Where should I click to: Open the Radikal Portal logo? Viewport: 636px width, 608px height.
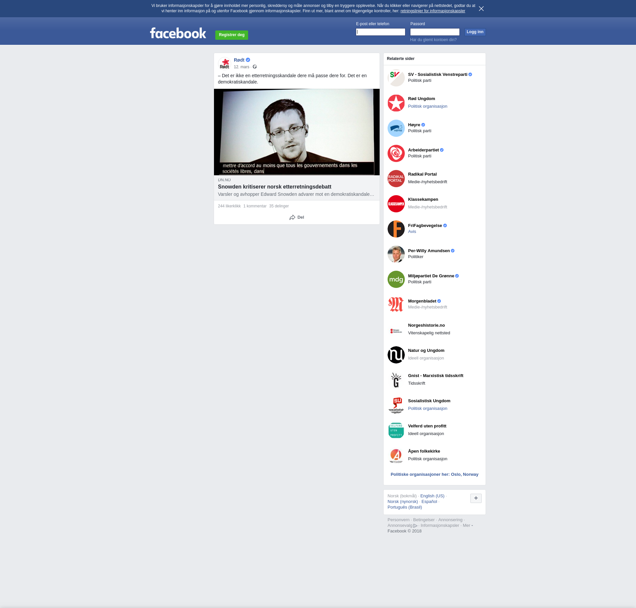coord(396,179)
